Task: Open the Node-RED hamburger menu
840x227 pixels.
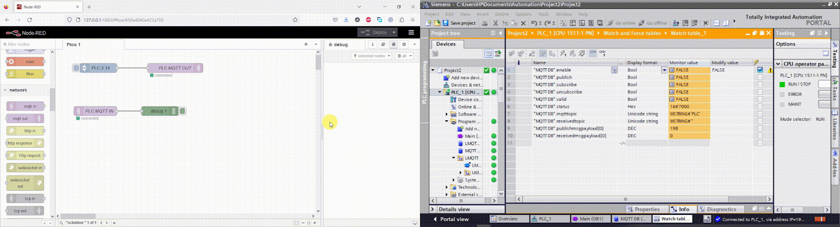Action: coord(411,33)
